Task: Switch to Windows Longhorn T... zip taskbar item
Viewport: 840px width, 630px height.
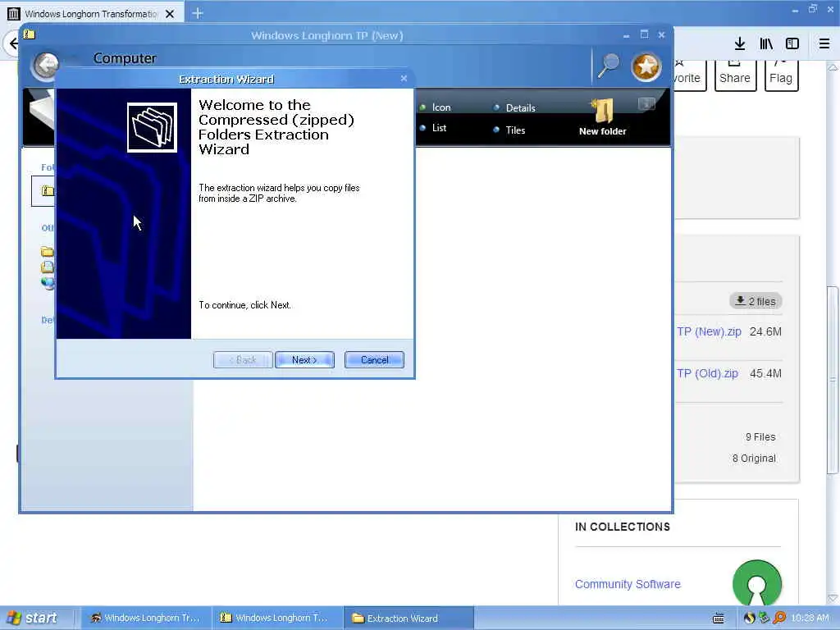Action: tap(277, 618)
